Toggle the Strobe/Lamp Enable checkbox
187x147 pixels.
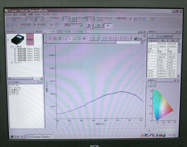(111, 19)
